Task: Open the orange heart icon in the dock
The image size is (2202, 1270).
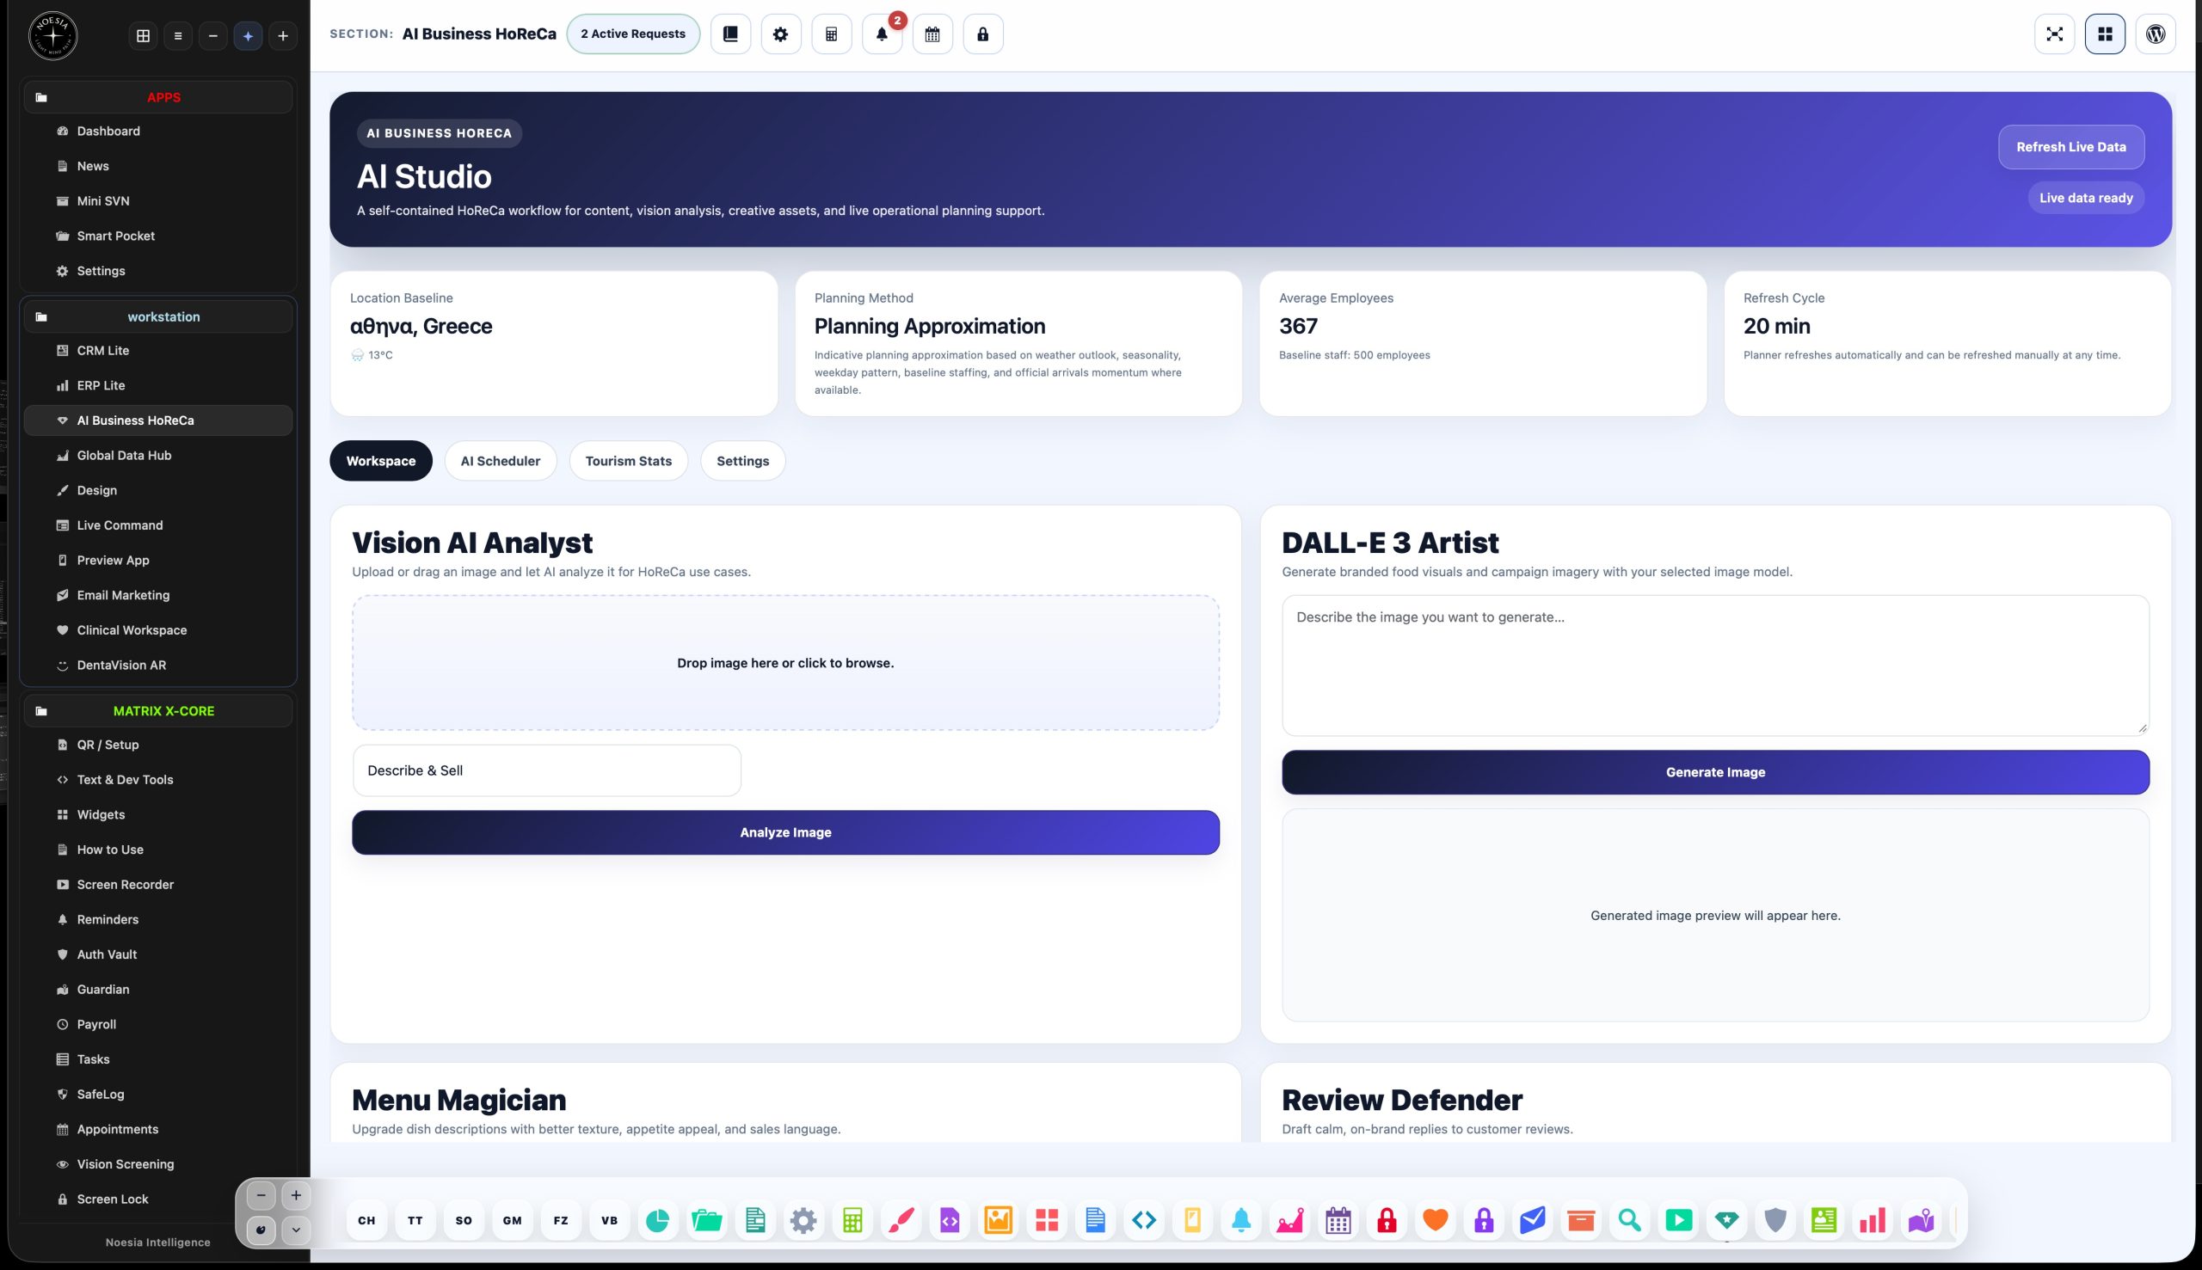Action: tap(1435, 1220)
